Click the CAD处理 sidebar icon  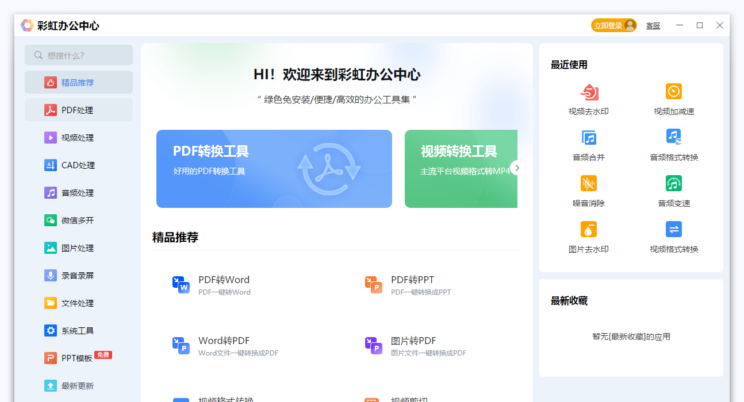(x=51, y=165)
